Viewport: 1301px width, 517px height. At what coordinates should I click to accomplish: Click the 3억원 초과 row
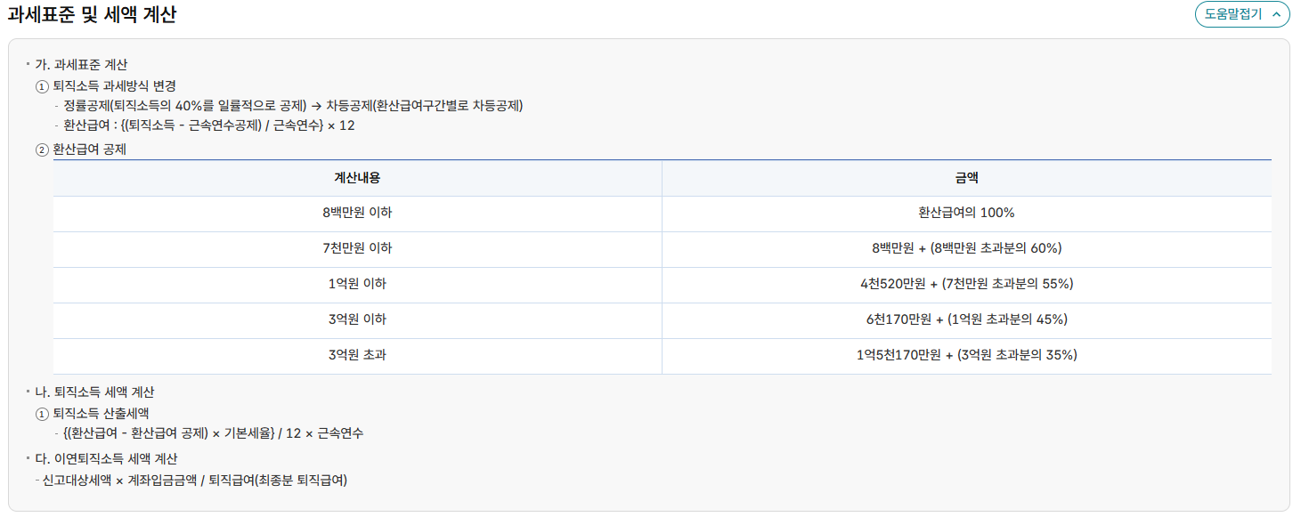357,356
